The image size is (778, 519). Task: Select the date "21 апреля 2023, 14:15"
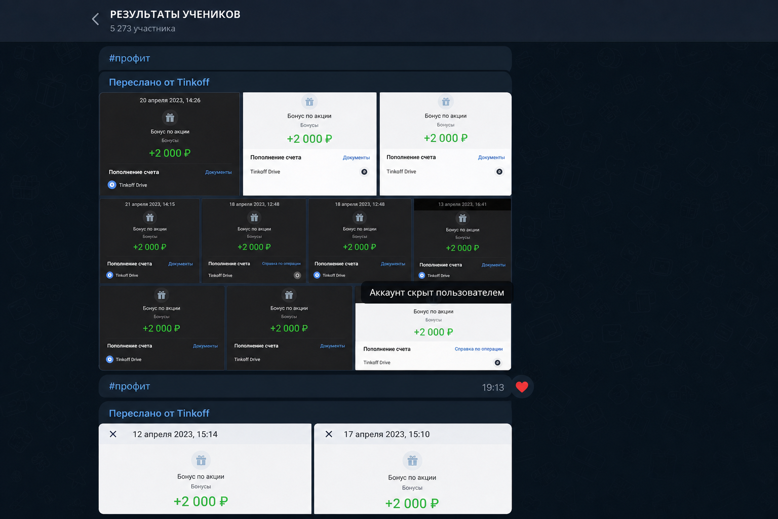pos(150,204)
